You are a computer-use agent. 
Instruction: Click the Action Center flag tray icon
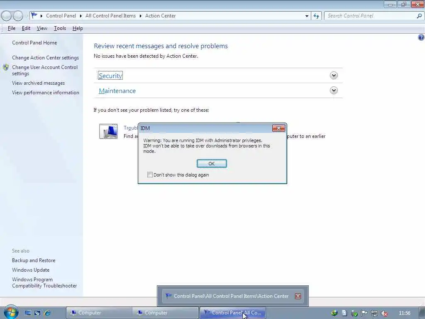coord(364,313)
